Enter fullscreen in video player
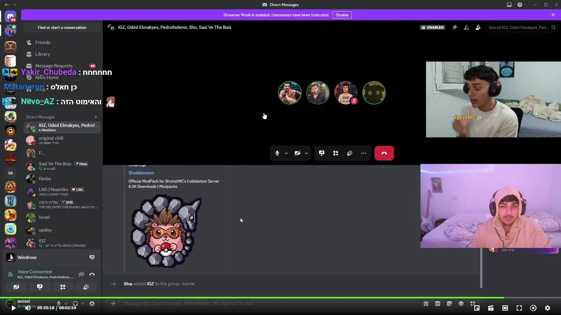The height and width of the screenshot is (315, 561). click(x=519, y=308)
